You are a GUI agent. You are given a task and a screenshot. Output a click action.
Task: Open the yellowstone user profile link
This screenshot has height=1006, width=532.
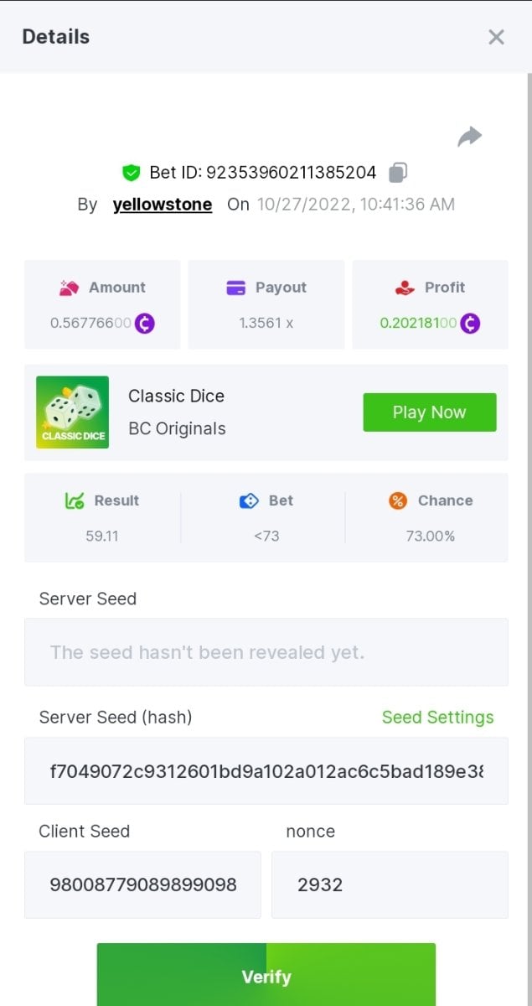(163, 205)
